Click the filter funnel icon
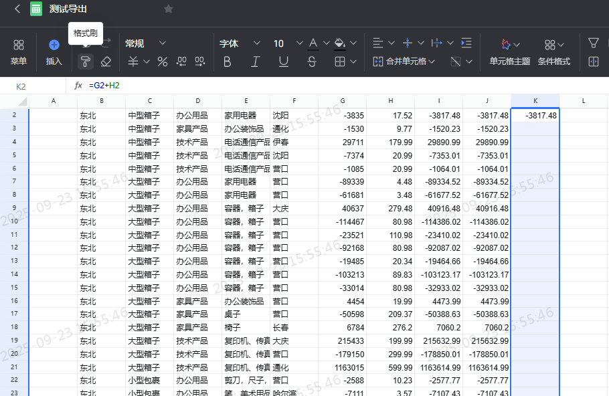This screenshot has height=396, width=609. click(x=594, y=43)
